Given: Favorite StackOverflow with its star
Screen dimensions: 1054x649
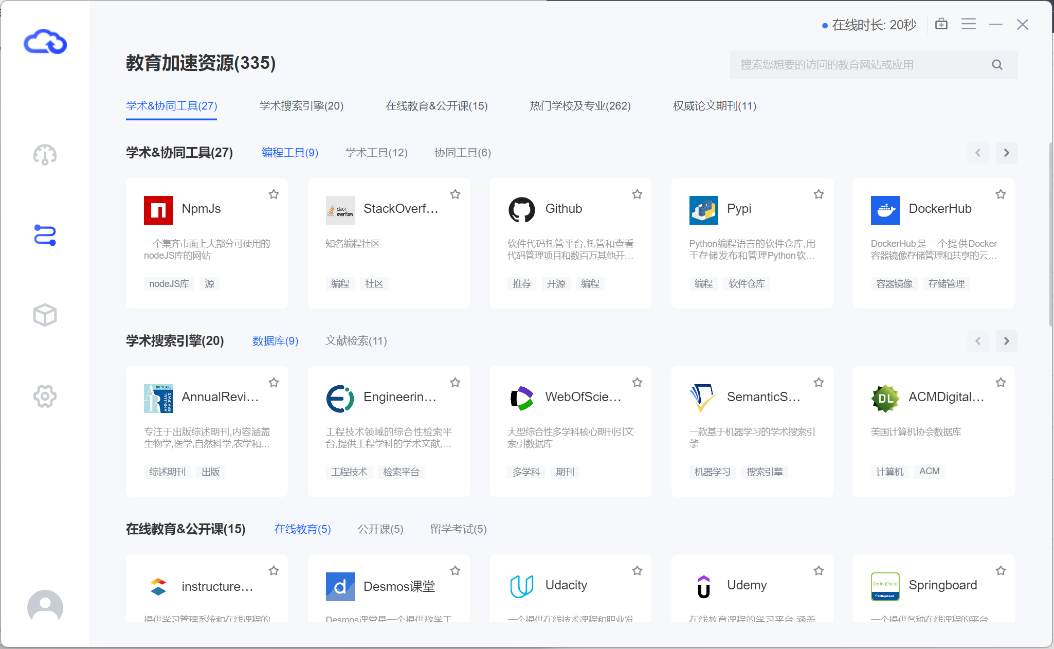Looking at the screenshot, I should coord(455,194).
